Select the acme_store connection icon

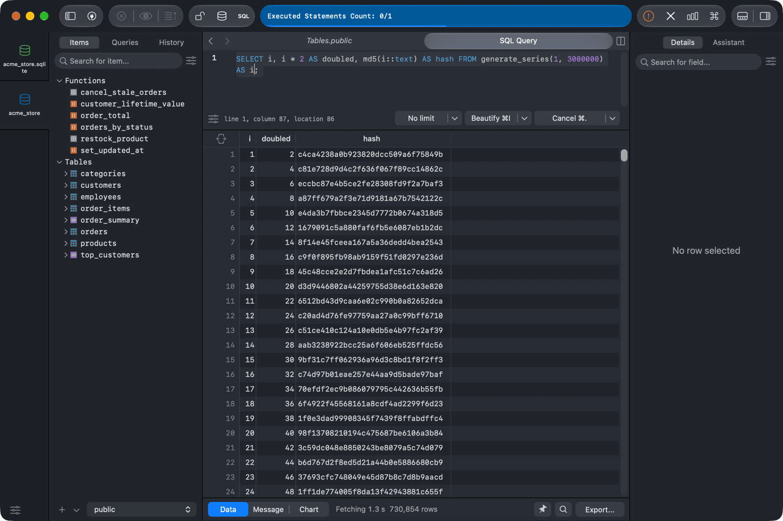24,105
